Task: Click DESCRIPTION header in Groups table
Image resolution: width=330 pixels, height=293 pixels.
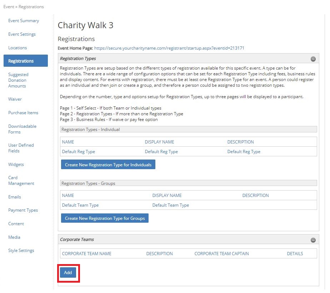Action: (x=256, y=196)
